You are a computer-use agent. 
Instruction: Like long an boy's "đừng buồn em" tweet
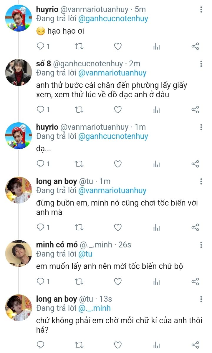tap(118, 227)
